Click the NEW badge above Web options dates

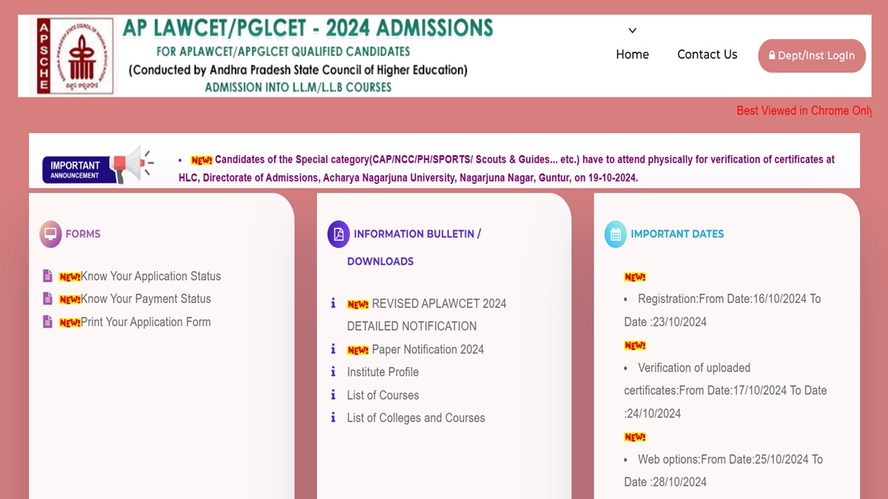[635, 437]
